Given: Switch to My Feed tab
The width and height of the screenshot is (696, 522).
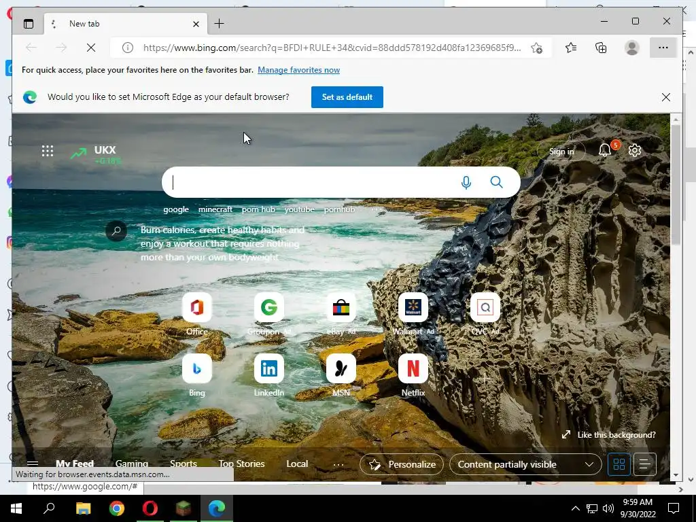Looking at the screenshot, I should (x=75, y=464).
